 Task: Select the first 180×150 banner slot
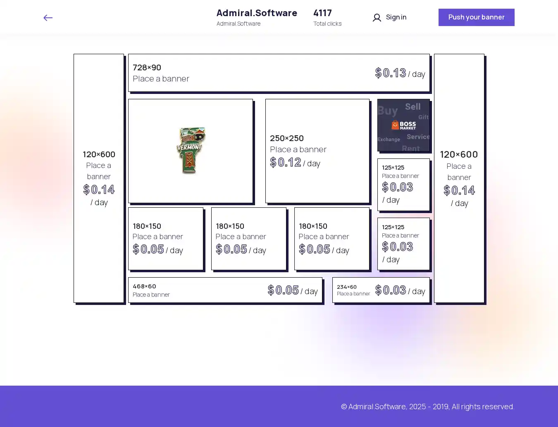[166, 239]
